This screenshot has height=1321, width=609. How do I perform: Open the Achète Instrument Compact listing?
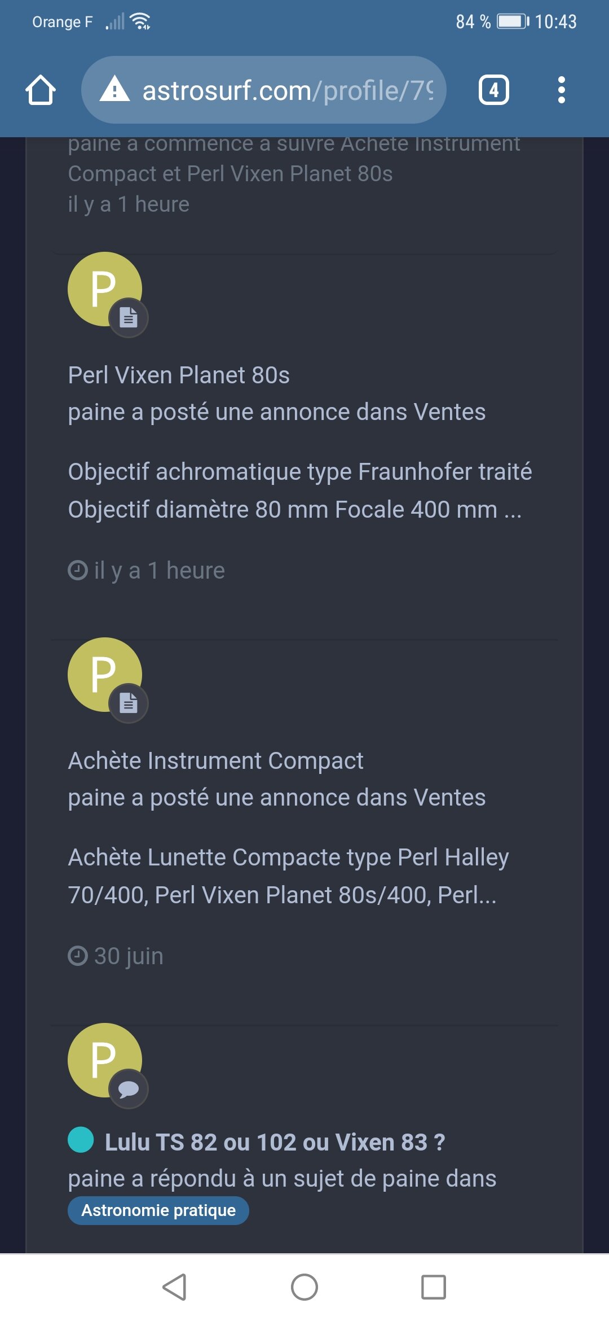215,761
